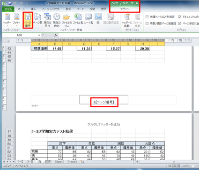This screenshot has height=170, width=199.
Task: Open the File tab
Action: point(8,9)
